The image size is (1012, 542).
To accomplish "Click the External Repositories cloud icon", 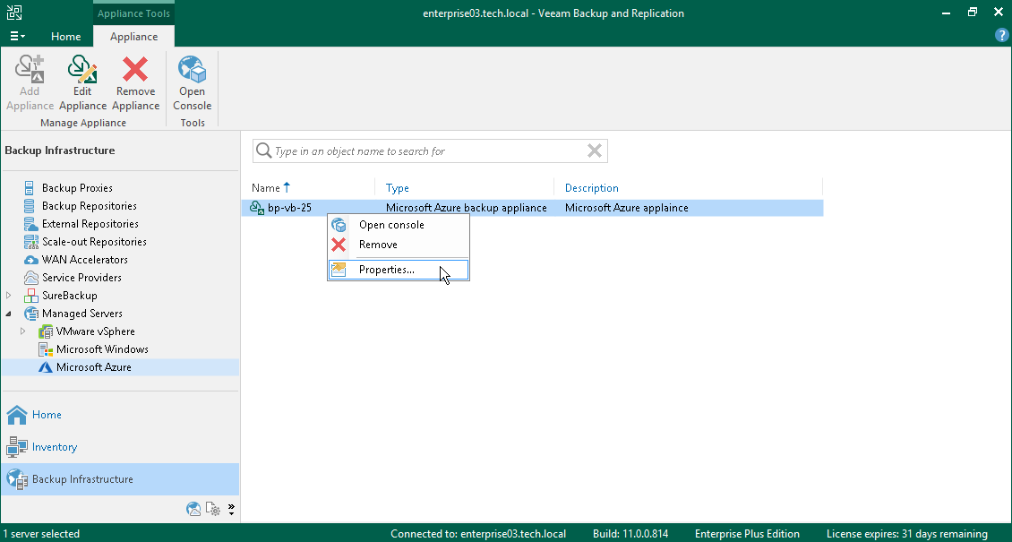I will coord(30,224).
